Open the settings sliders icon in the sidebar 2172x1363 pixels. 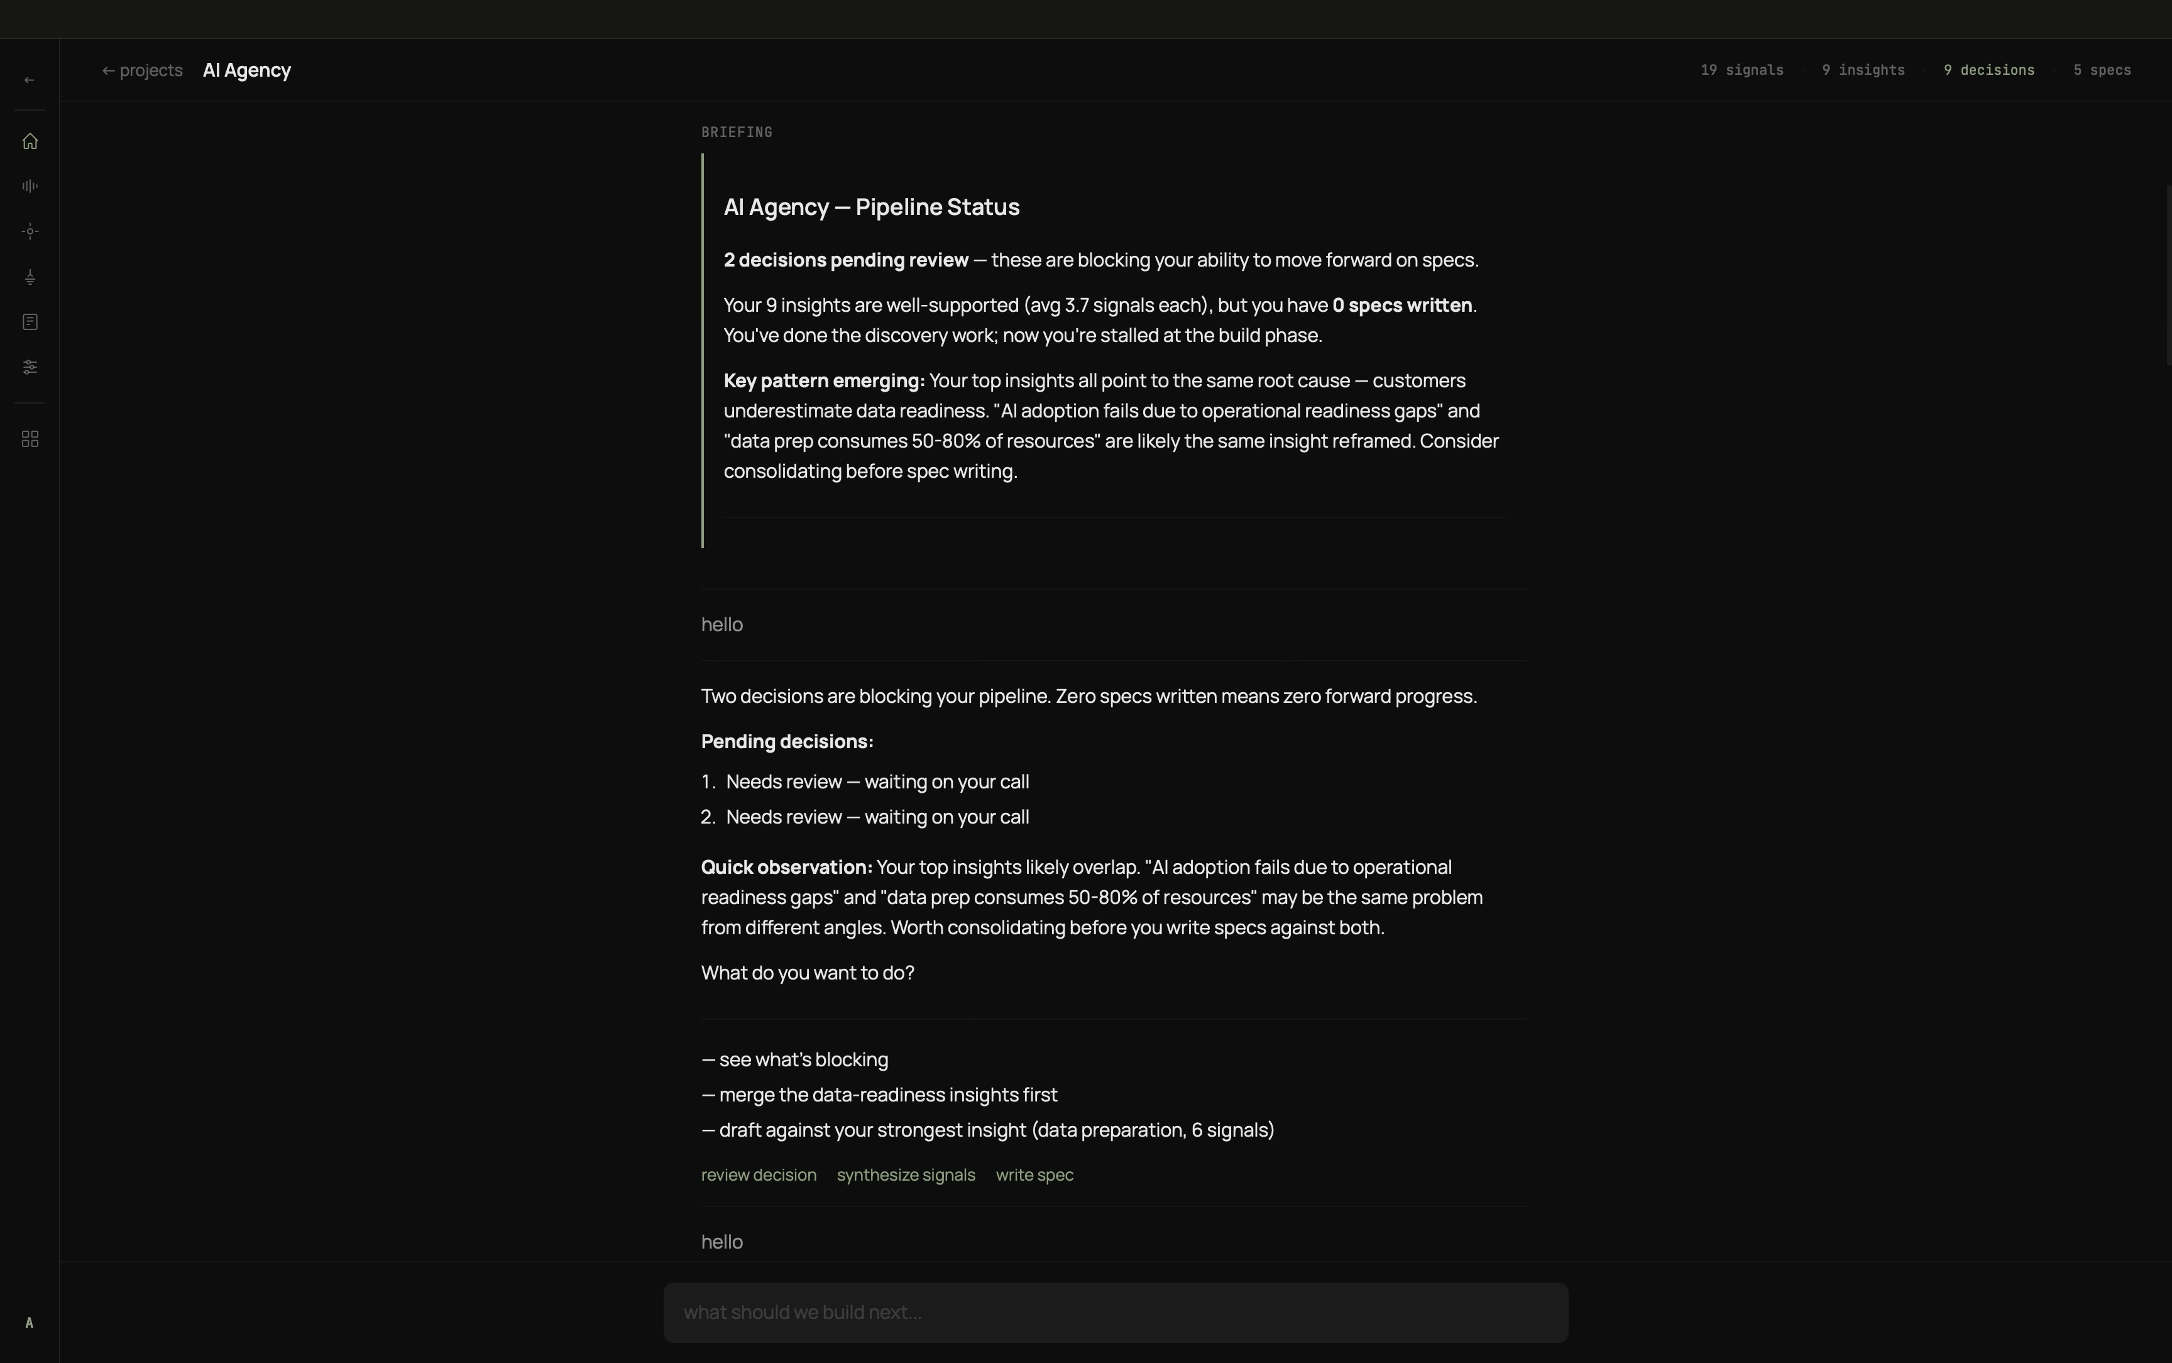pyautogui.click(x=29, y=367)
